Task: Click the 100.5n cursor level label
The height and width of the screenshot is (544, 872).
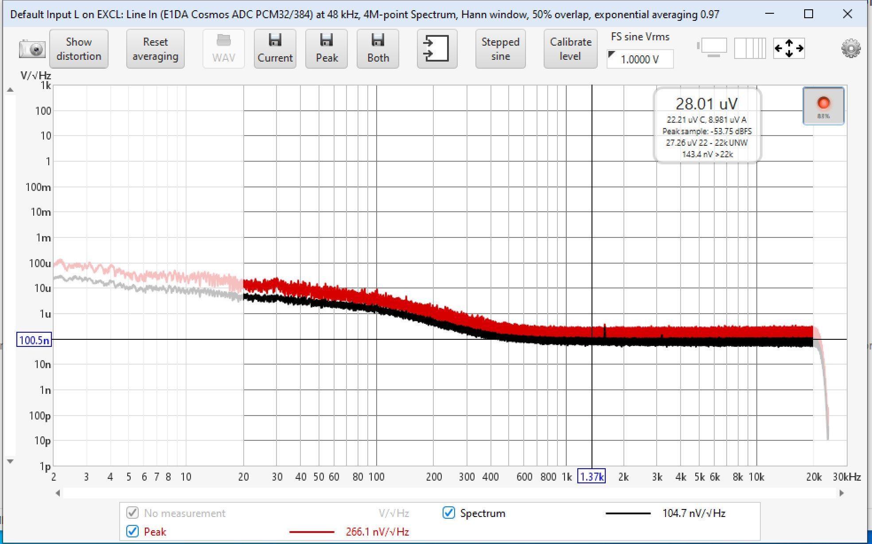Action: [x=34, y=340]
